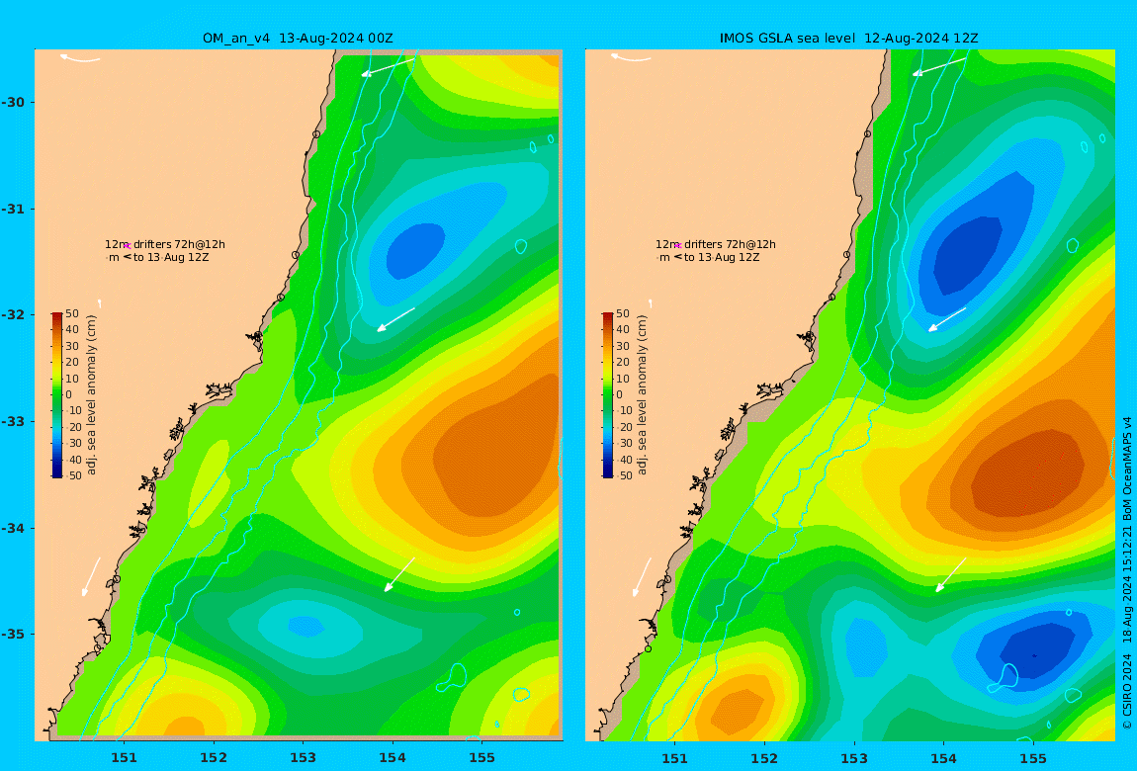Screen dimensions: 1137x771
Task: Click 'to 13 Aug 12Z' legend text in right map
Action: click(x=722, y=257)
